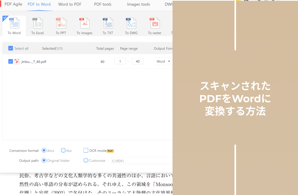This screenshot has width=298, height=195.
Task: Toggle the Select all checkbox
Action: coord(10,48)
